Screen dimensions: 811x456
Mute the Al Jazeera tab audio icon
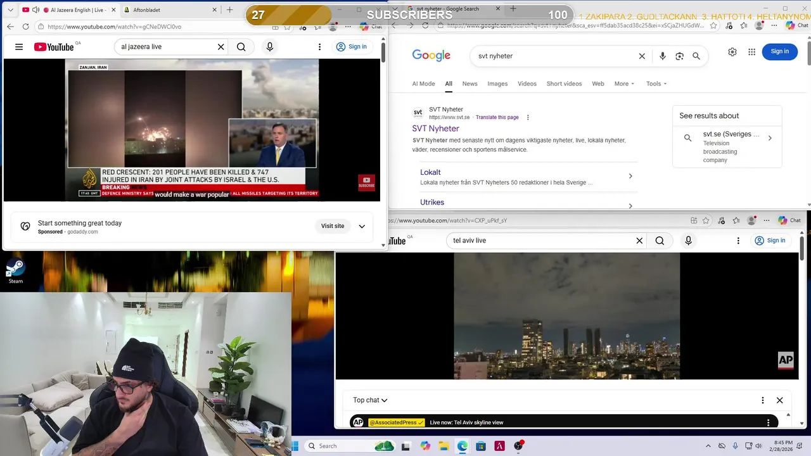tap(35, 10)
